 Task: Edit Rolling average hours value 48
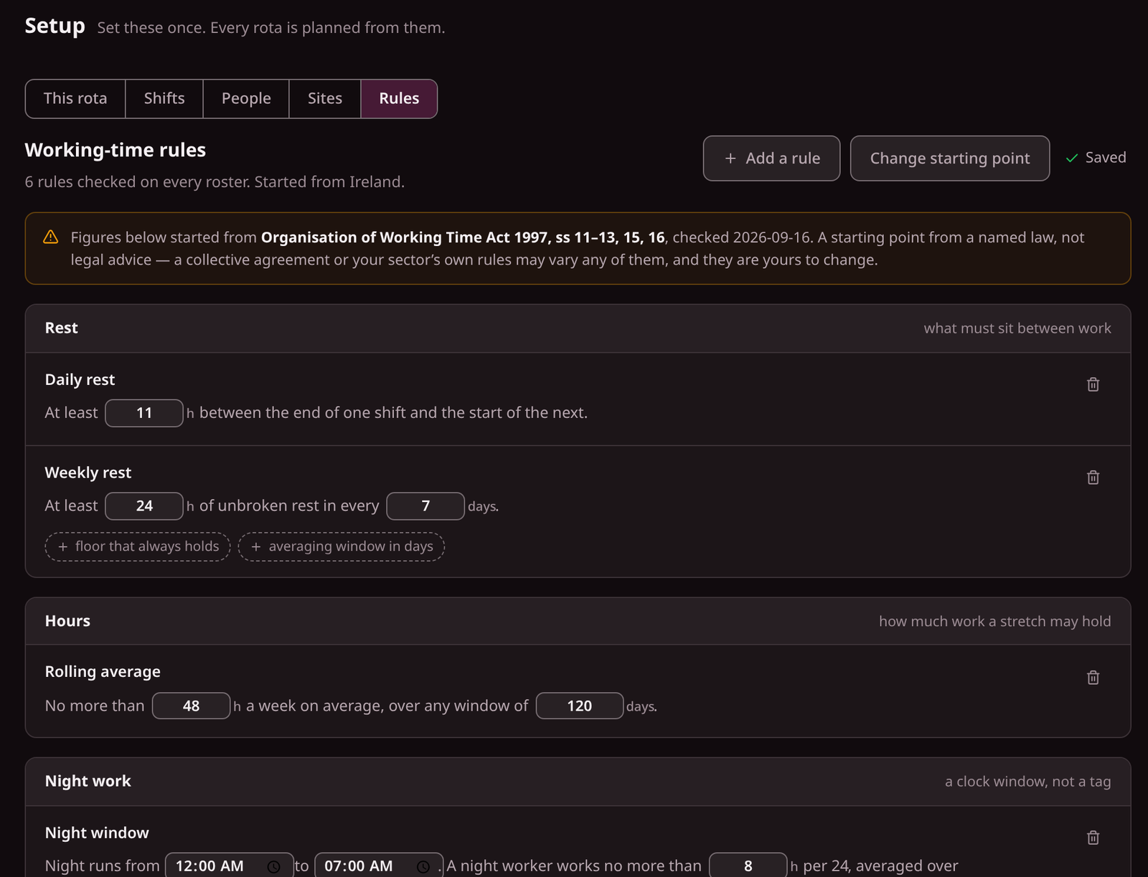pyautogui.click(x=192, y=706)
